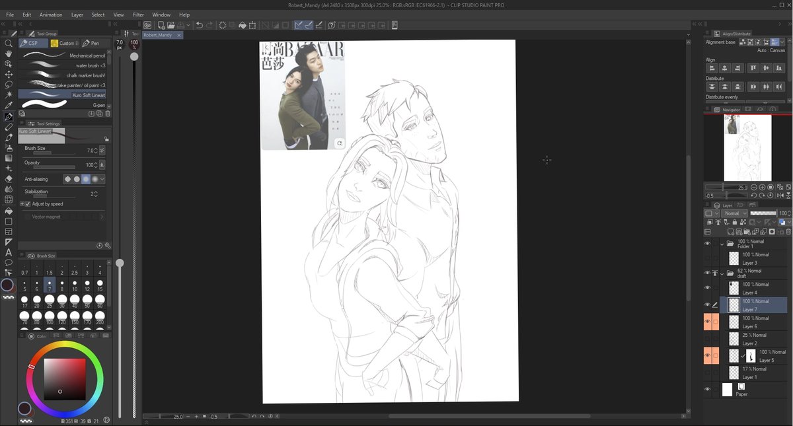This screenshot has height=426, width=793.
Task: Click delete layer trash icon in Layer panel
Action: (x=788, y=232)
